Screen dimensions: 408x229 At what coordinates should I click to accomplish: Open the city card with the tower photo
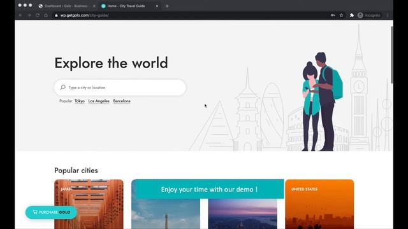[x=166, y=214]
